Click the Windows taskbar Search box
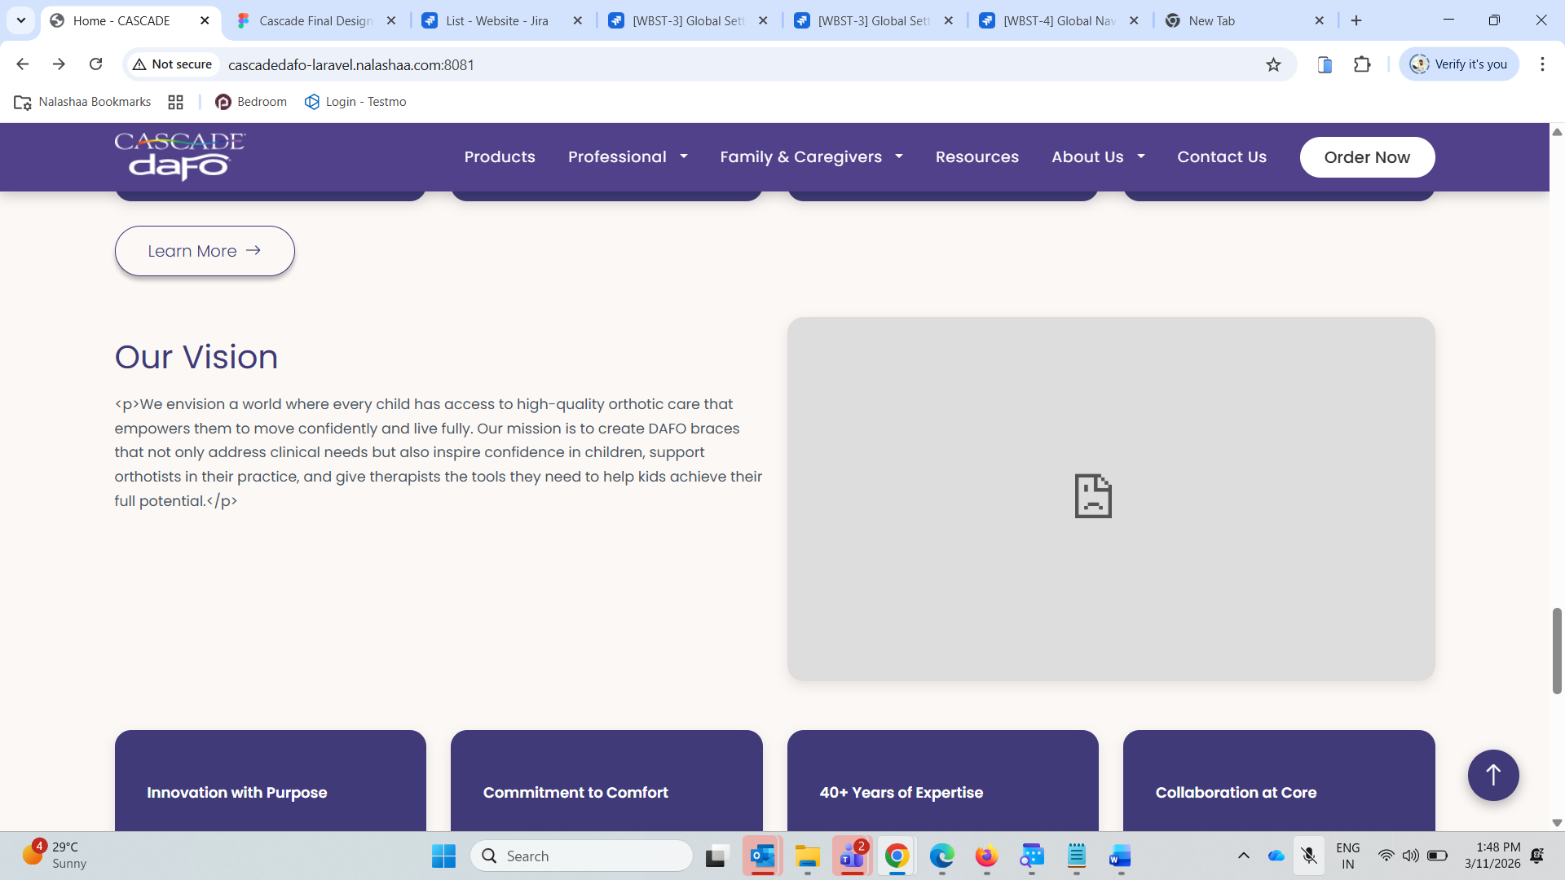The height and width of the screenshot is (880, 1565). [x=581, y=856]
